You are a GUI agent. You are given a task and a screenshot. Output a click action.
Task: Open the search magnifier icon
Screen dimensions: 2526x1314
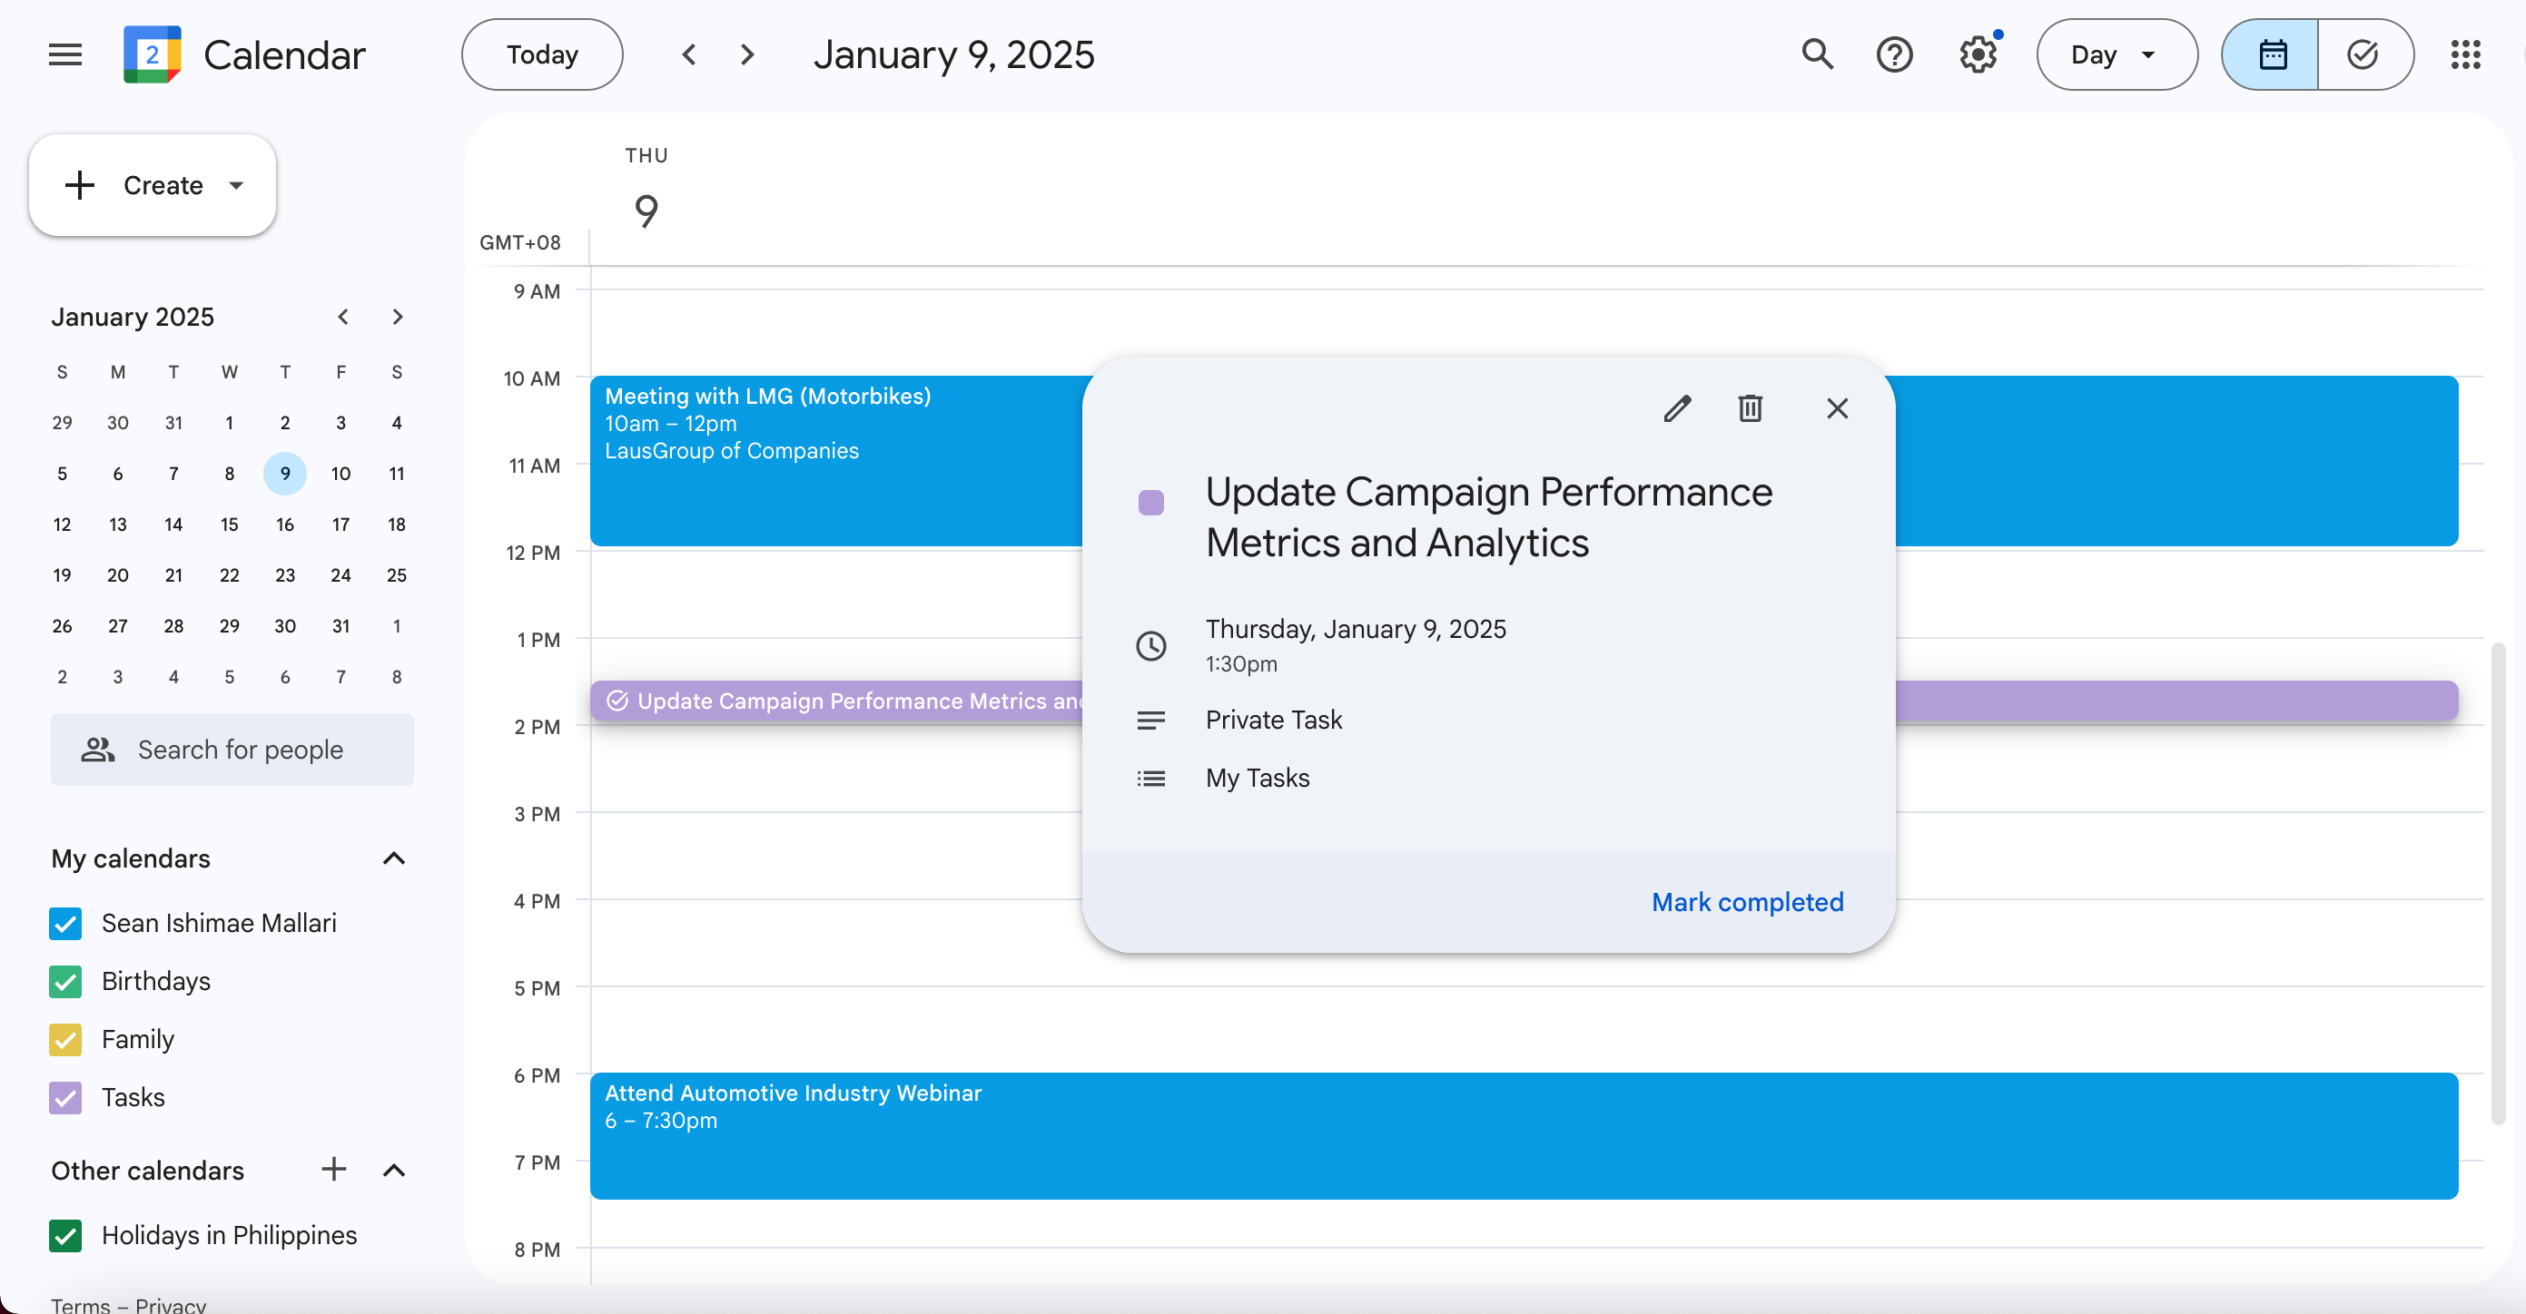pos(1817,54)
